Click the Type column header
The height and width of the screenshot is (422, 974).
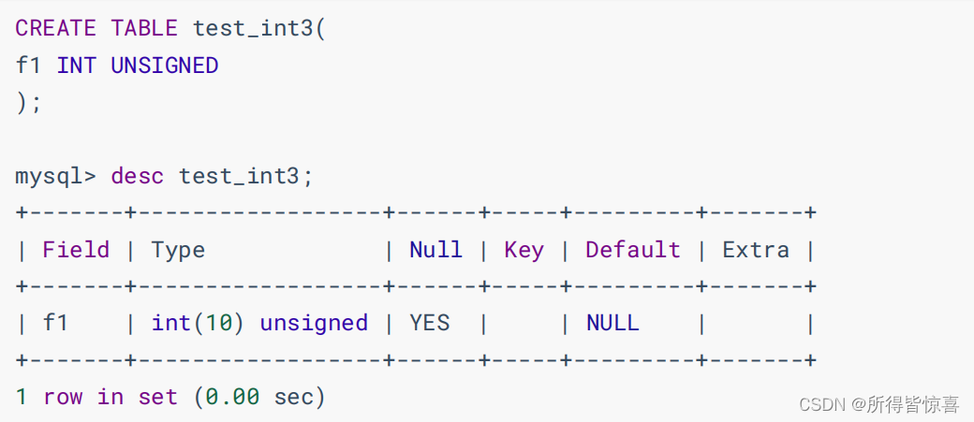coord(178,250)
